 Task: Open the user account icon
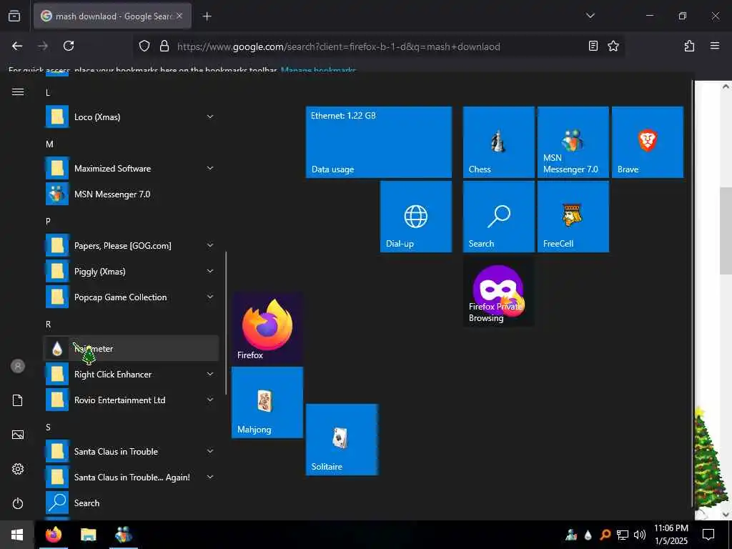click(18, 366)
